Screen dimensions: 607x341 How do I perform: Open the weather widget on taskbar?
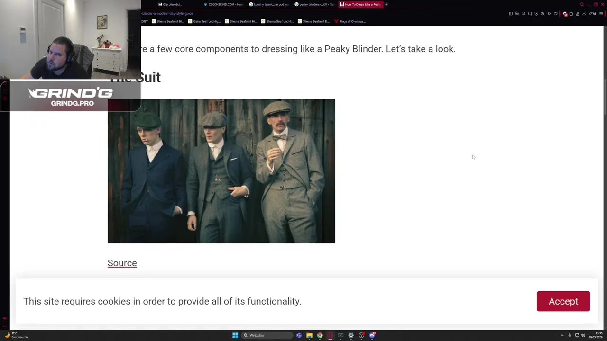coord(17,335)
